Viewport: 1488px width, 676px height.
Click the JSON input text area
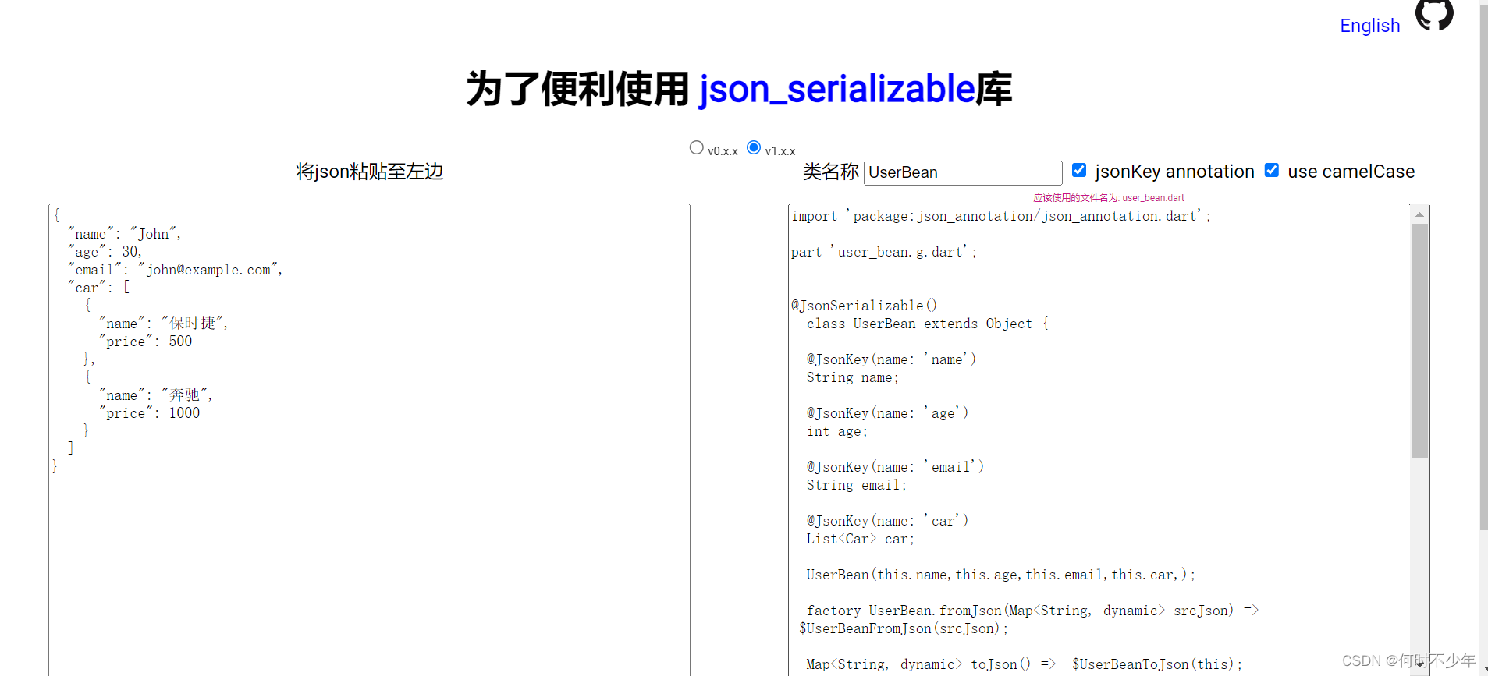click(369, 440)
